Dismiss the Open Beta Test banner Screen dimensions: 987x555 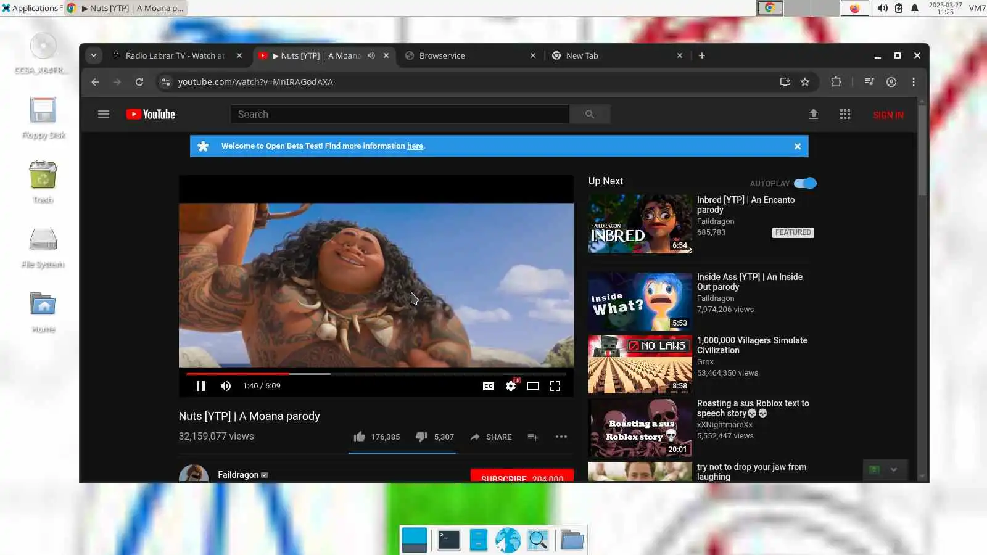pyautogui.click(x=798, y=146)
